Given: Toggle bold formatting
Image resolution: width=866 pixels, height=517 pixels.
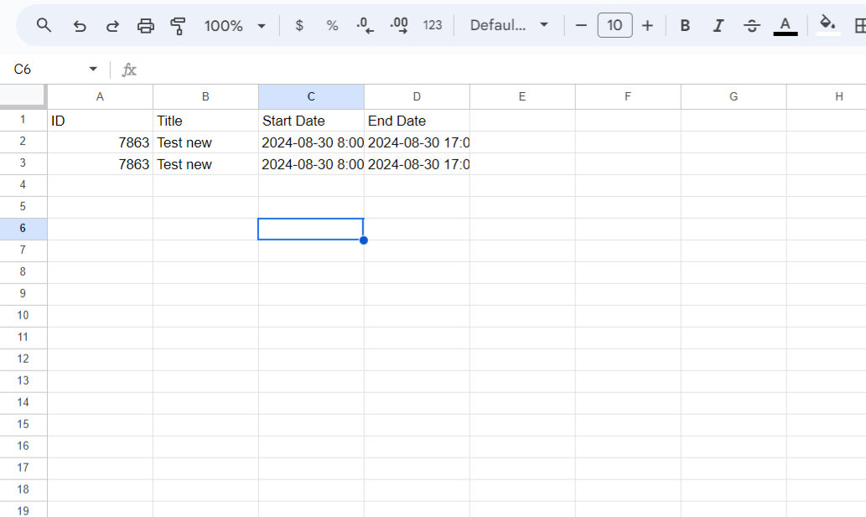Looking at the screenshot, I should coord(685,25).
